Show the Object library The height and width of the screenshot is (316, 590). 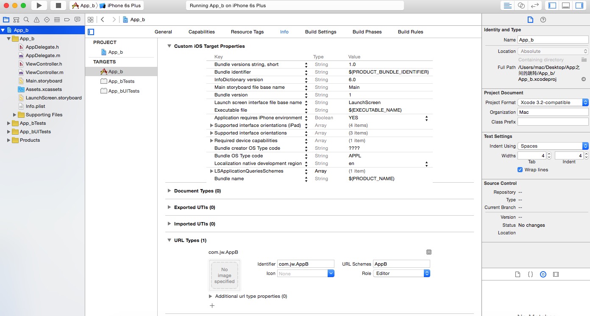(543, 274)
